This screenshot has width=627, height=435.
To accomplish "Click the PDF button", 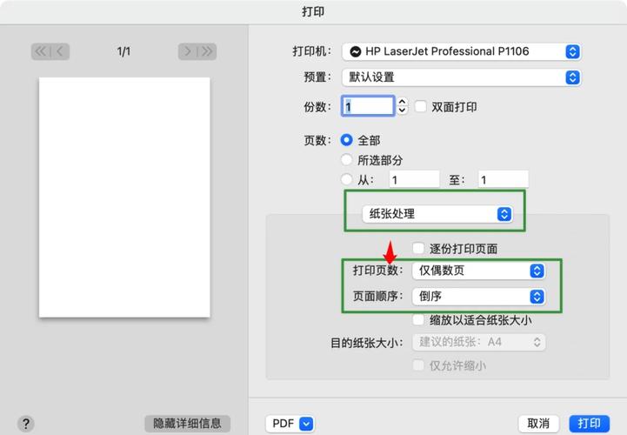I will tap(290, 424).
